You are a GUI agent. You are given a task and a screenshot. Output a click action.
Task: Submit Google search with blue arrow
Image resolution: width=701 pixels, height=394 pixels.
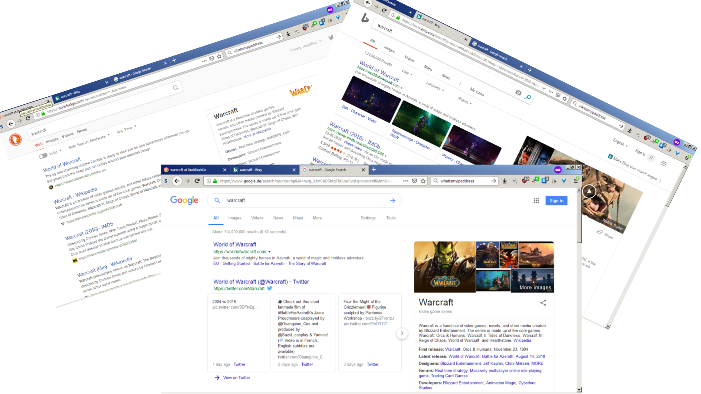(x=392, y=201)
